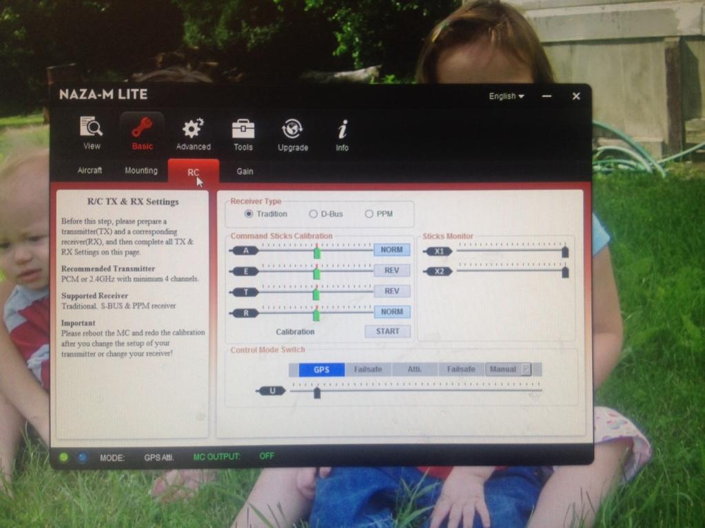Click the X2 channel label badge
The width and height of the screenshot is (705, 528).
(438, 272)
